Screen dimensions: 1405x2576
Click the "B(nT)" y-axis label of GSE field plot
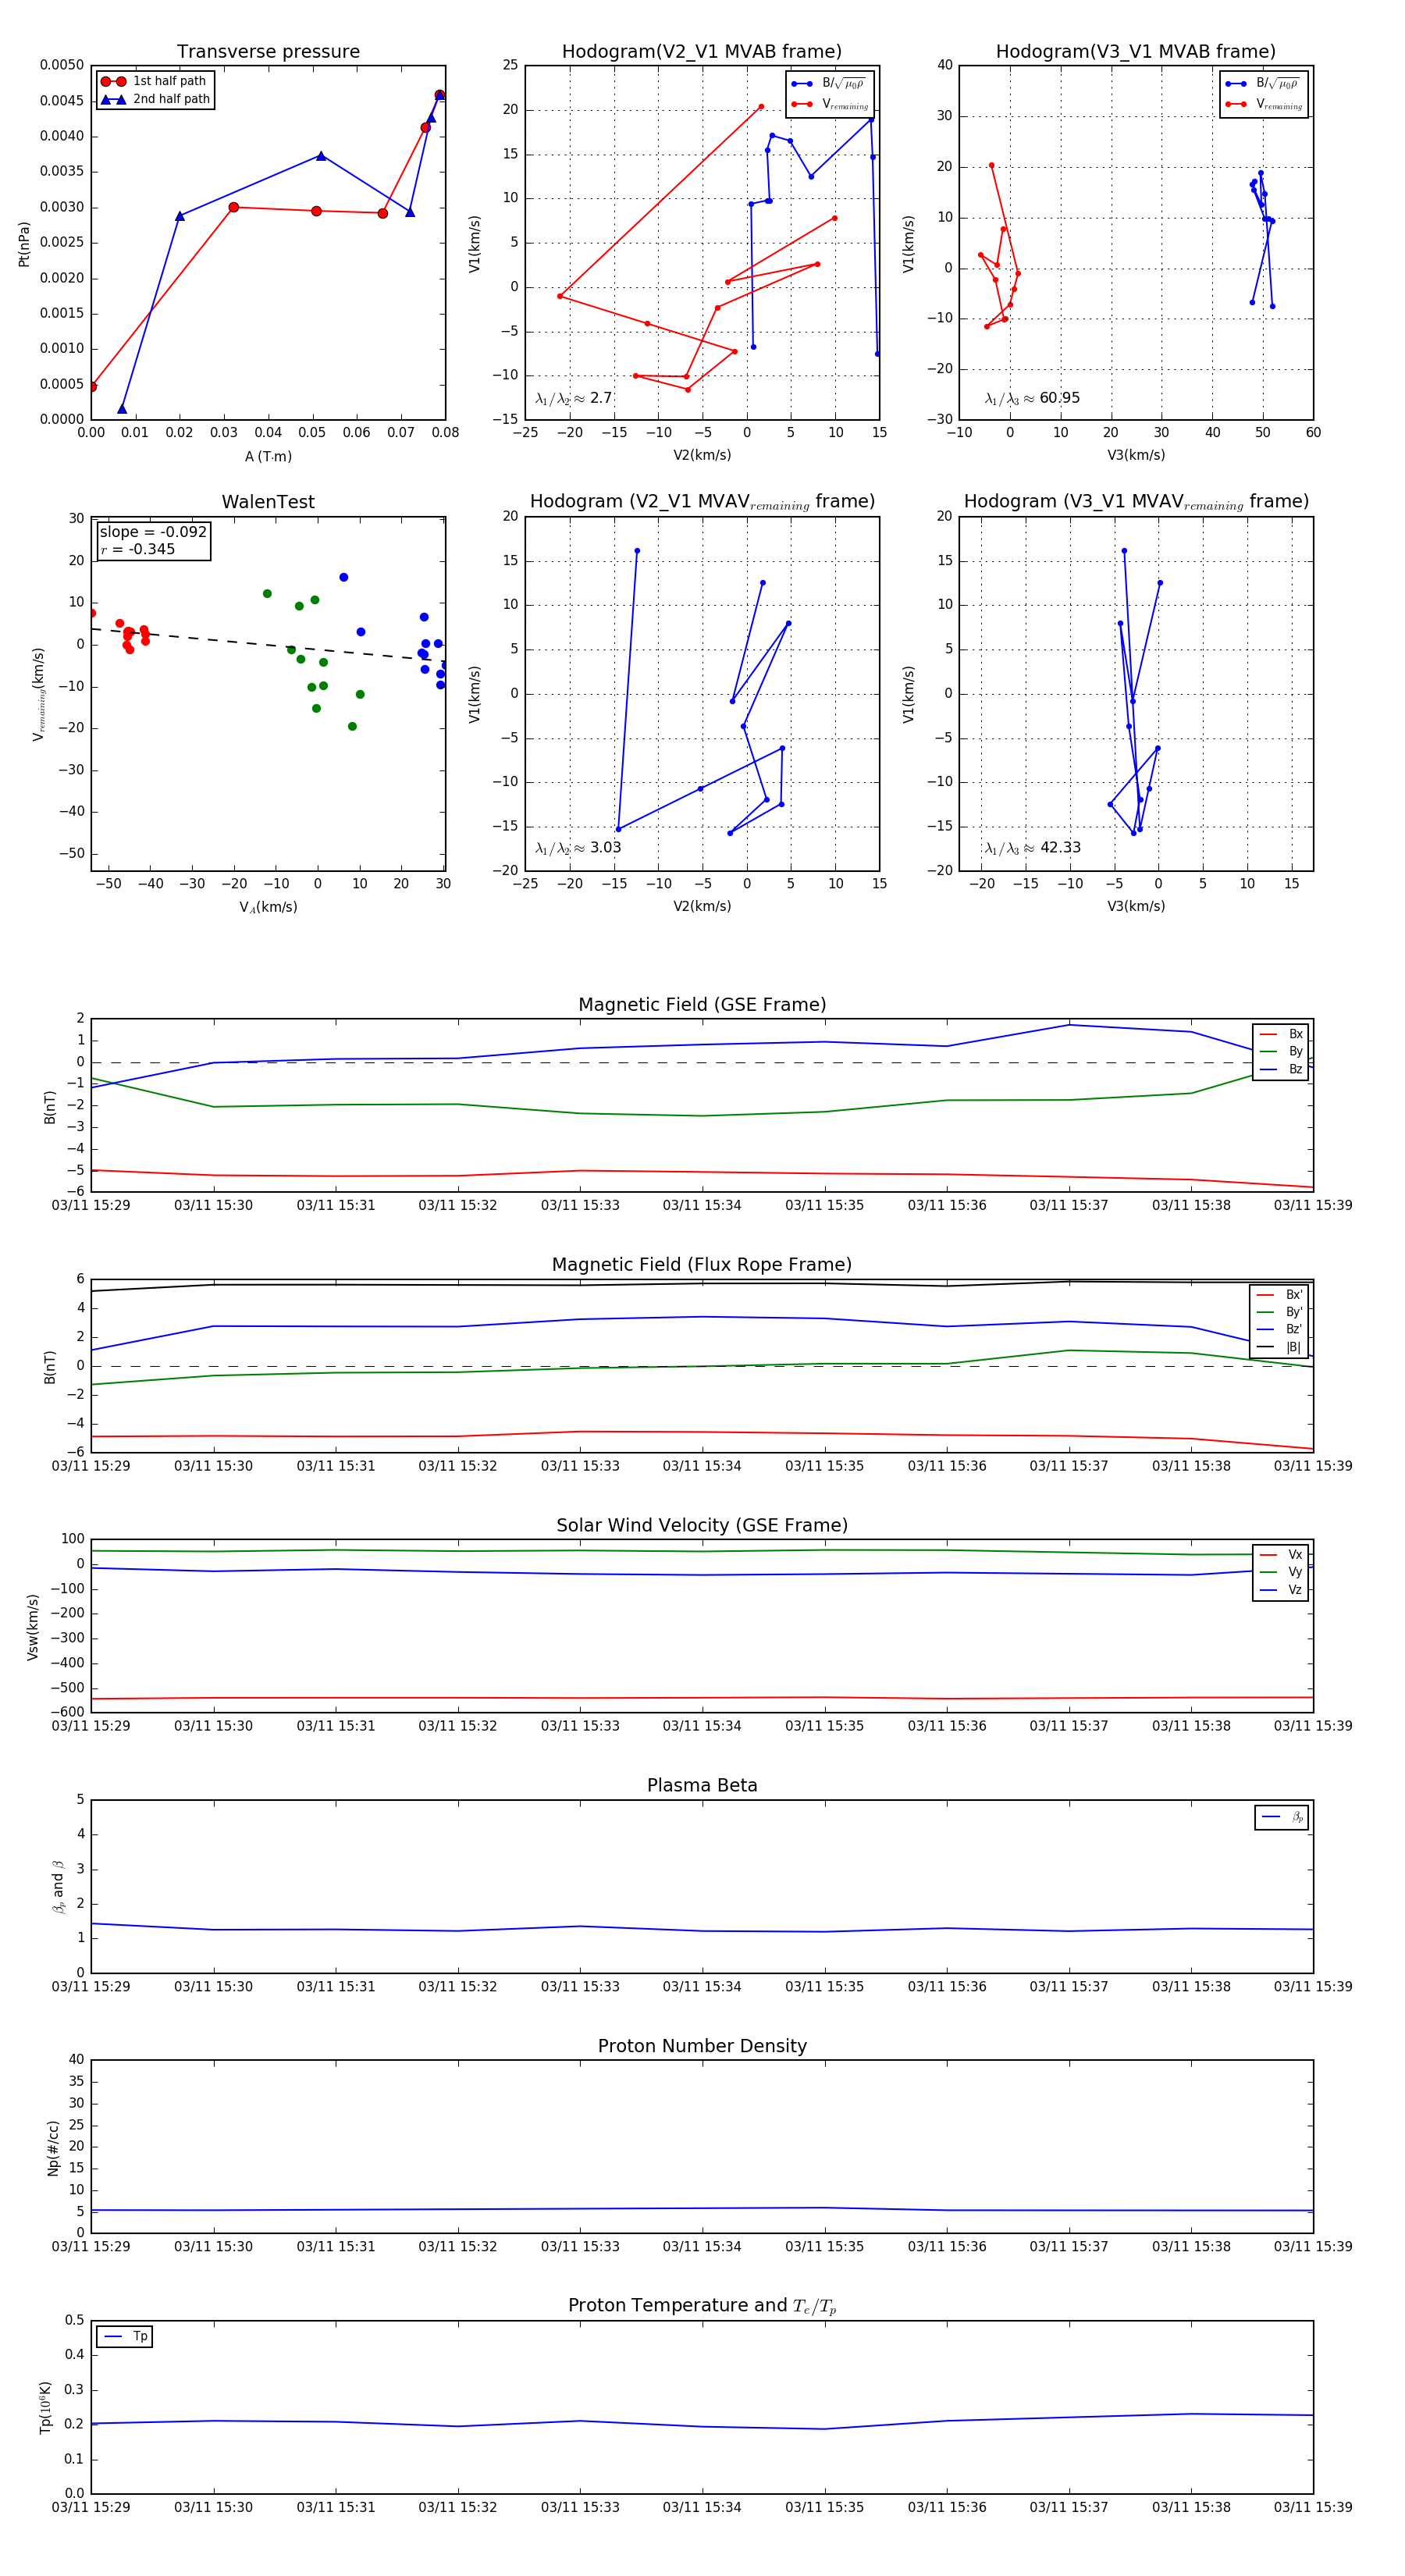[49, 1107]
